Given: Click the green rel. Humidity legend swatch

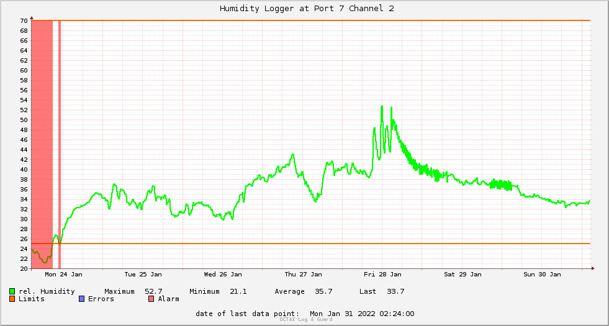Looking at the screenshot, I should point(12,291).
